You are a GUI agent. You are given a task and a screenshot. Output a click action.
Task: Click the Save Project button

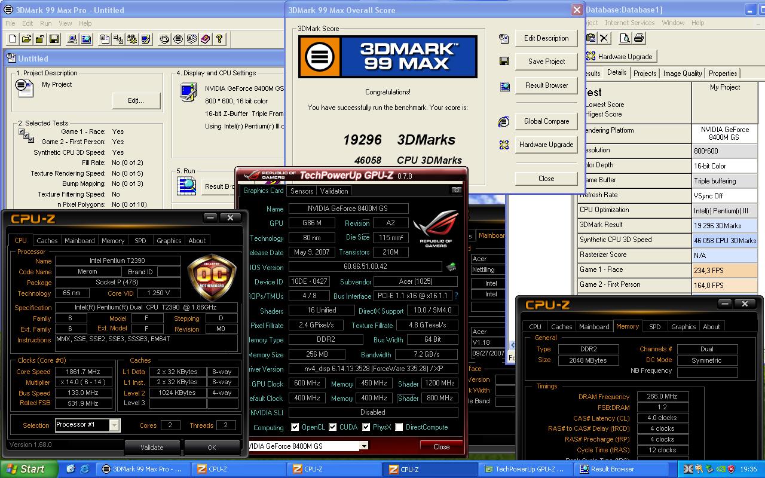point(546,62)
